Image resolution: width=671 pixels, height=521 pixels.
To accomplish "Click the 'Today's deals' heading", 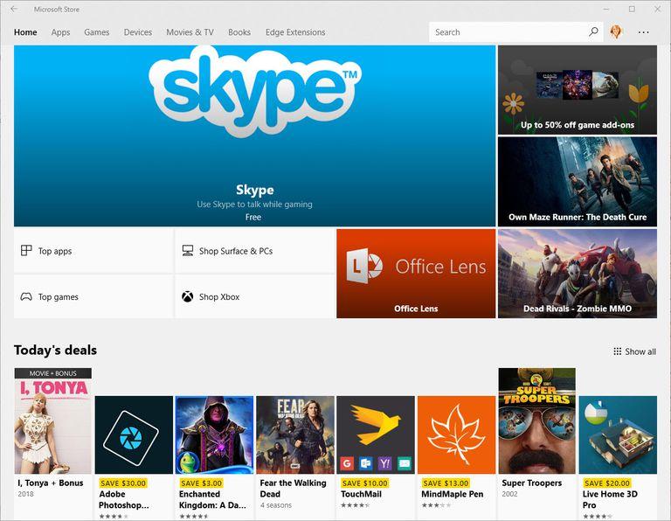I will click(55, 351).
